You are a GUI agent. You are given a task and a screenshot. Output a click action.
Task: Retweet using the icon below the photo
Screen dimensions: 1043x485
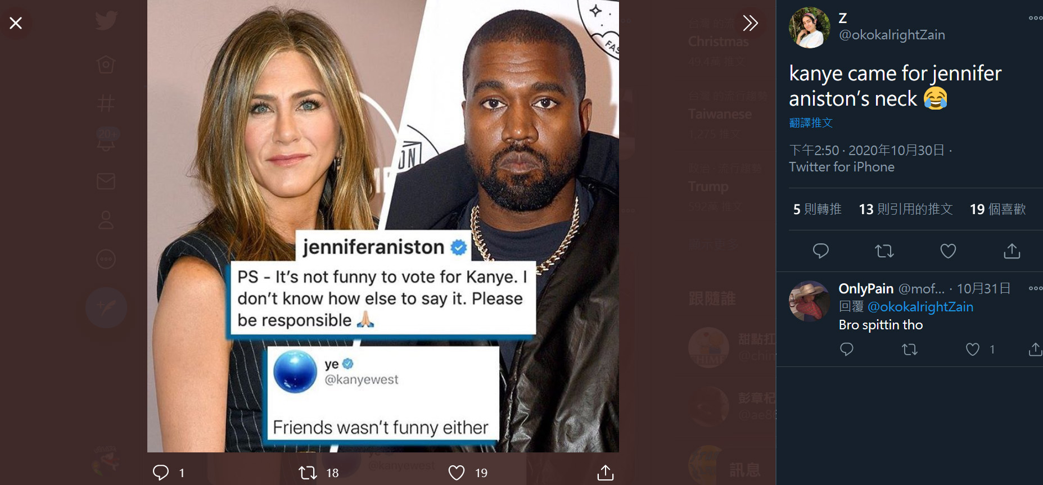[308, 473]
